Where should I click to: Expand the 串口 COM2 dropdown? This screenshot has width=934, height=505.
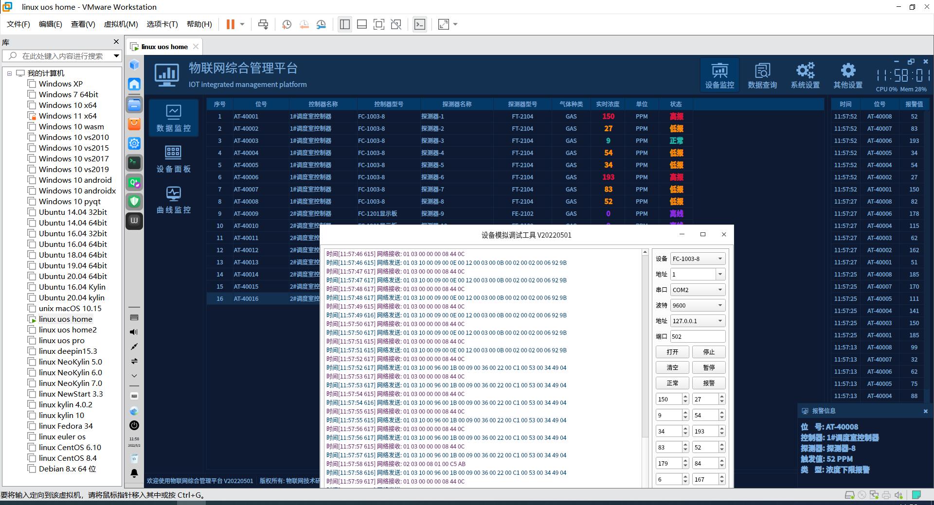698,290
